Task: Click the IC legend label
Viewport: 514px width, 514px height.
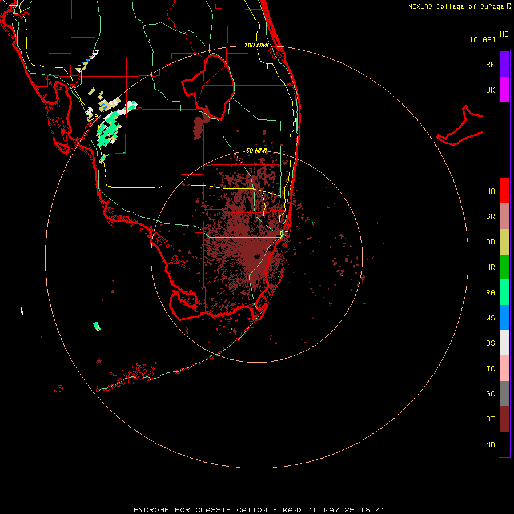Action: 490,368
